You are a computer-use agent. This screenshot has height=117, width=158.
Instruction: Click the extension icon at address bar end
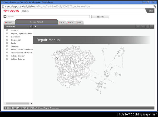[155, 6]
